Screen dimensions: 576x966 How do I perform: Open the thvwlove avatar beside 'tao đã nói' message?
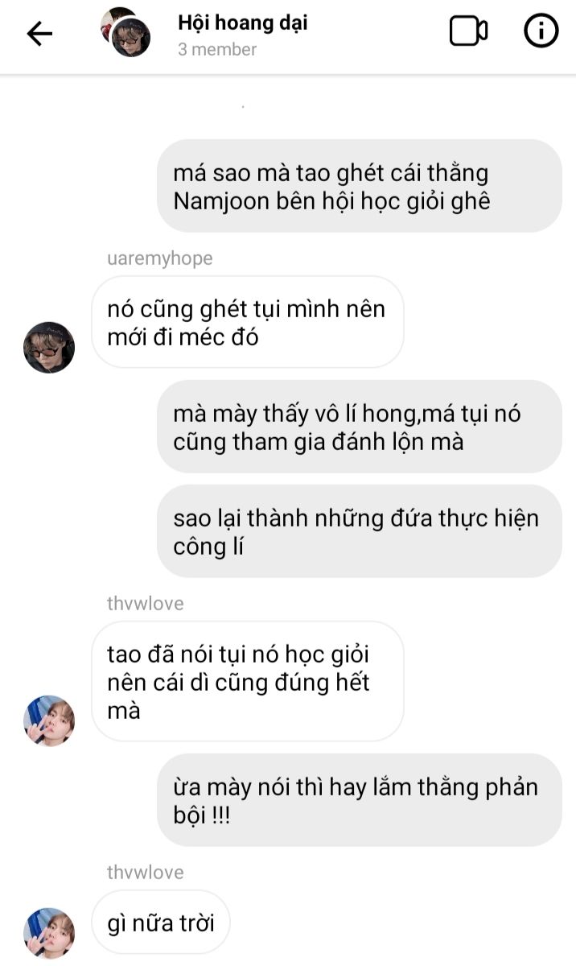pyautogui.click(x=49, y=721)
